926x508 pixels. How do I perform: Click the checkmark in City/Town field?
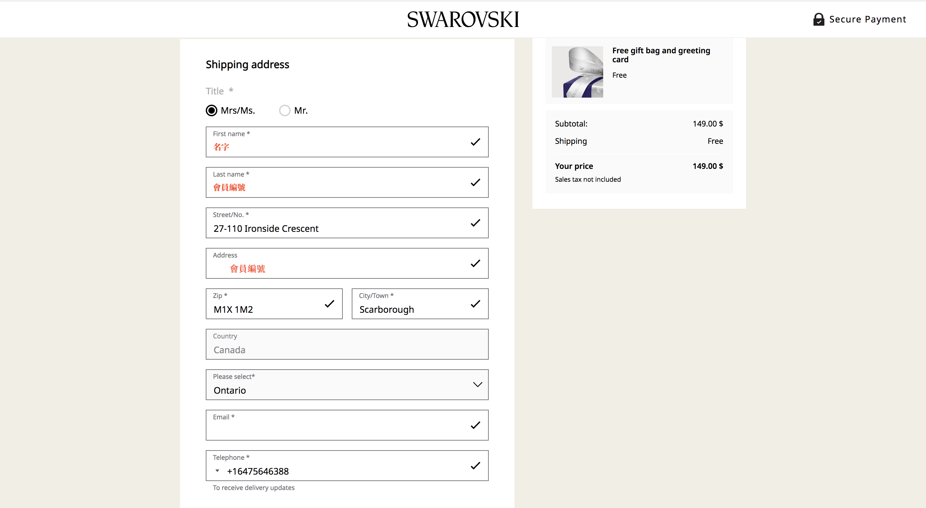tap(475, 304)
